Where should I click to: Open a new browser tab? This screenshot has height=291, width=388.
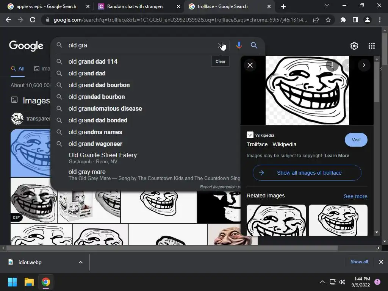pos(283,6)
